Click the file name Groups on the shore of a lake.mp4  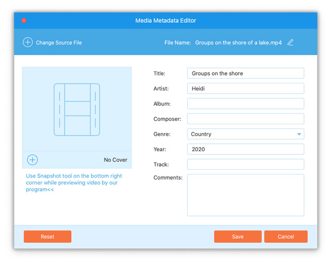(x=238, y=42)
